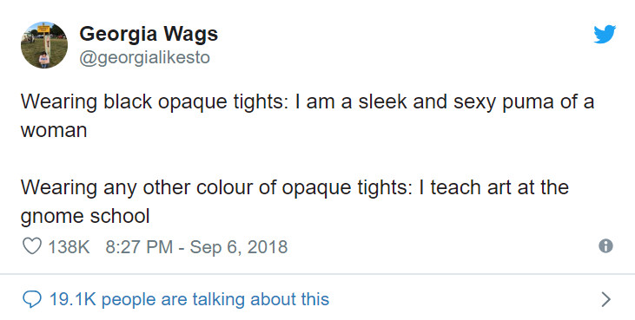Click the 'gnome school' line of the tweet
The height and width of the screenshot is (320, 635).
pyautogui.click(x=85, y=216)
